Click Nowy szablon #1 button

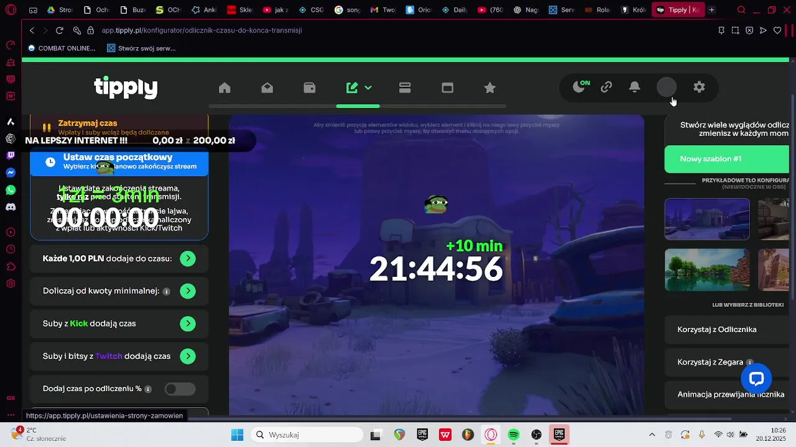[726, 159]
